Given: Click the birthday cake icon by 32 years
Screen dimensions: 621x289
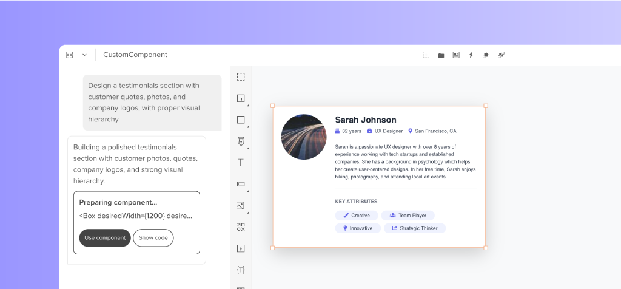Looking at the screenshot, I should pyautogui.click(x=337, y=131).
